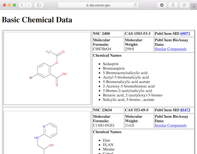Open PubChem SID 69071 link
This screenshot has width=197, height=154.
click(x=185, y=33)
